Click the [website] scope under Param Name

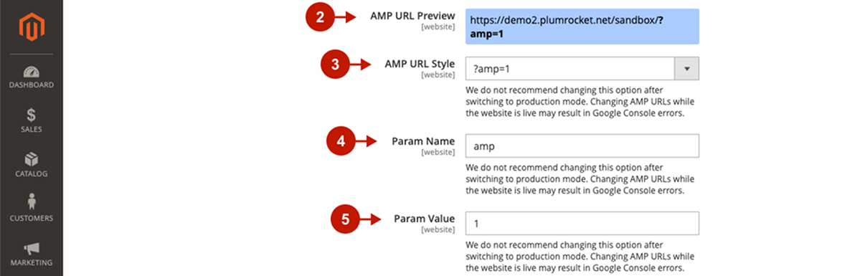coord(438,152)
